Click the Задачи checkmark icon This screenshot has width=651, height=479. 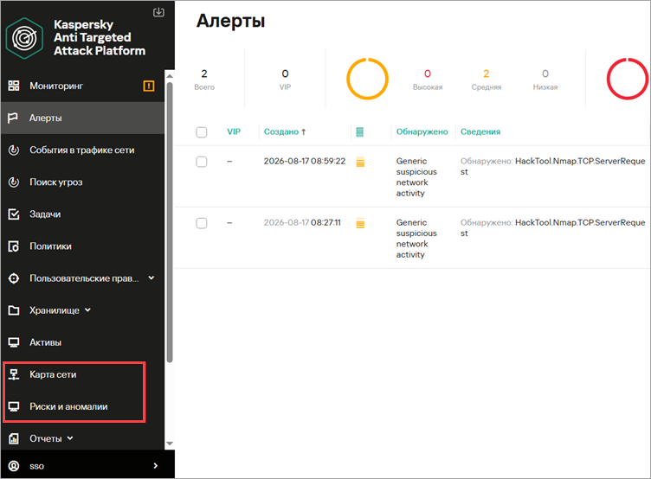click(x=14, y=214)
